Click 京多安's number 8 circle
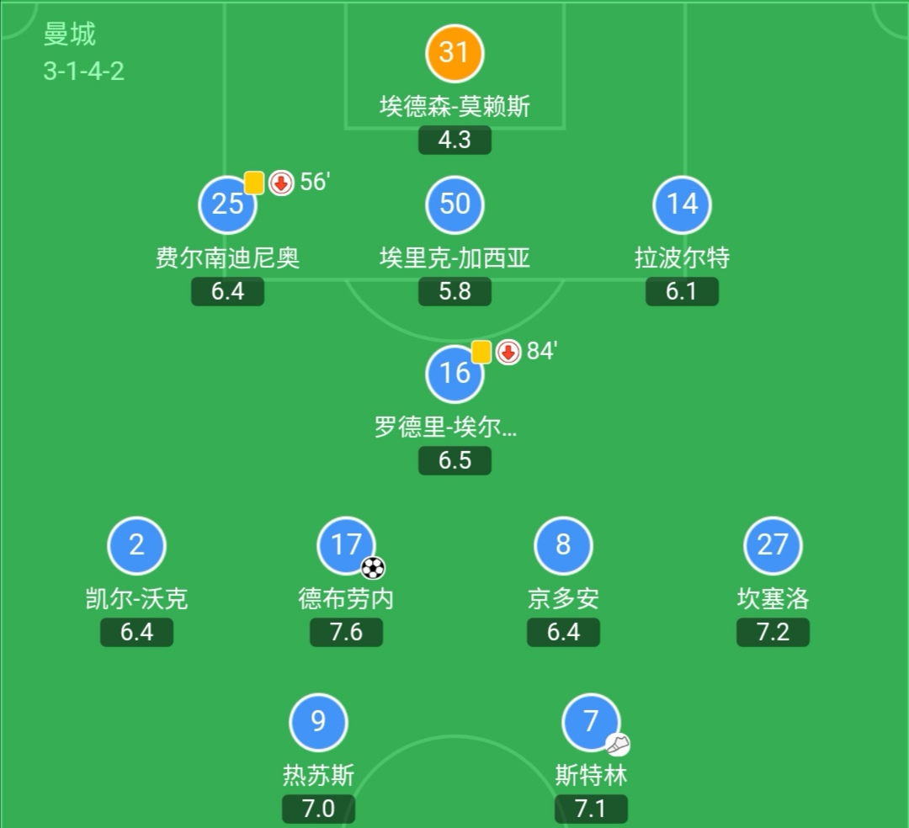This screenshot has width=909, height=828. point(564,544)
